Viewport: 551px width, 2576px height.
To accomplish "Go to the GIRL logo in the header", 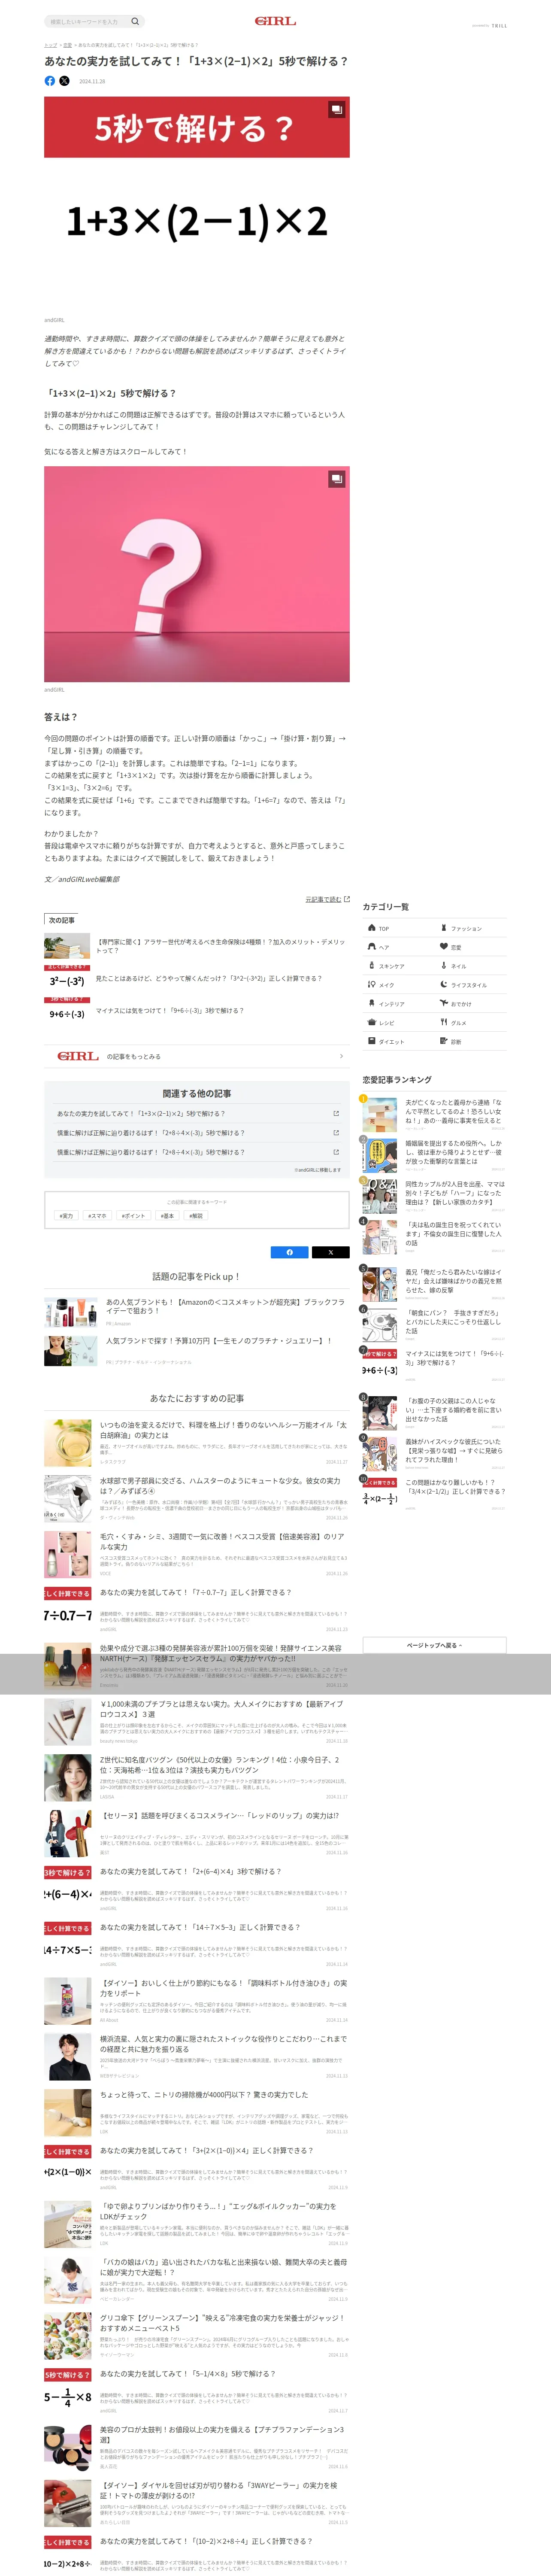I will pyautogui.click(x=275, y=21).
